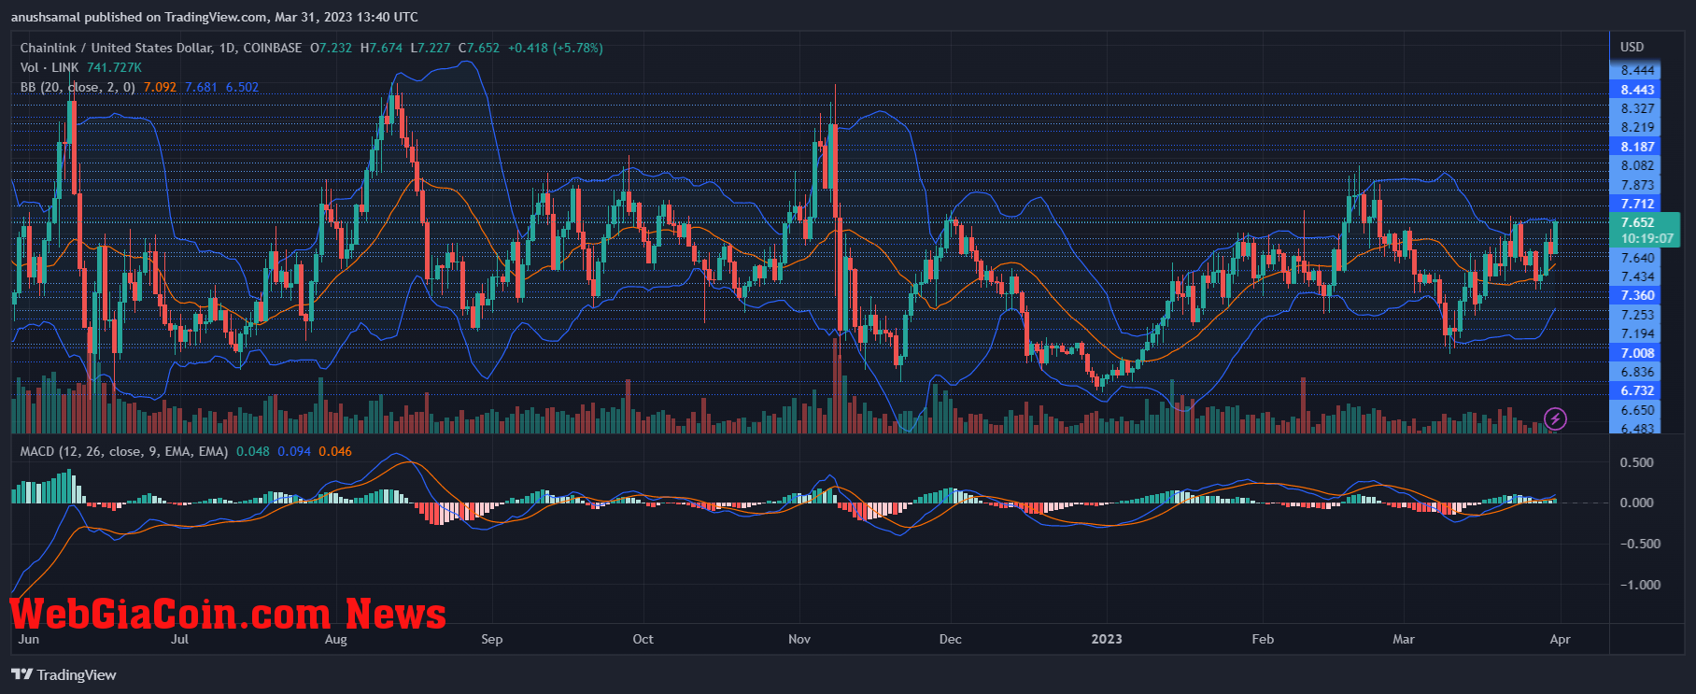Screen dimensions: 1696x694
Task: Select the MACD (12, 26, close, 9, EMA, EMA) label
Action: pos(124,451)
